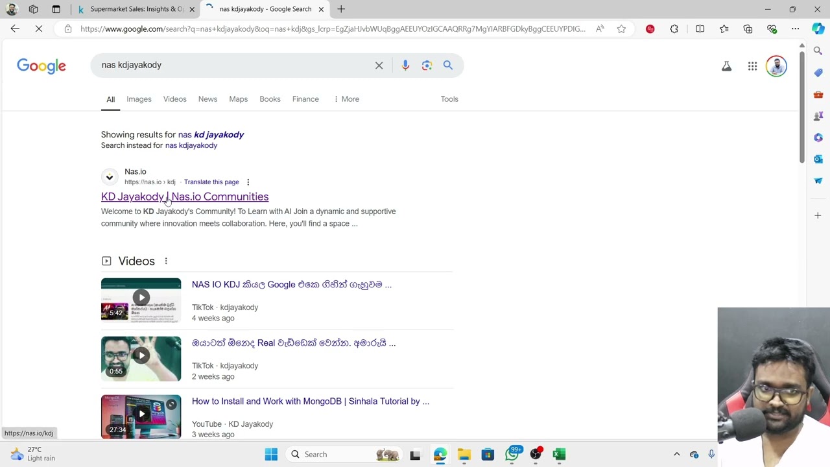Play the 5:42 TikTok video thumbnail

(x=141, y=300)
